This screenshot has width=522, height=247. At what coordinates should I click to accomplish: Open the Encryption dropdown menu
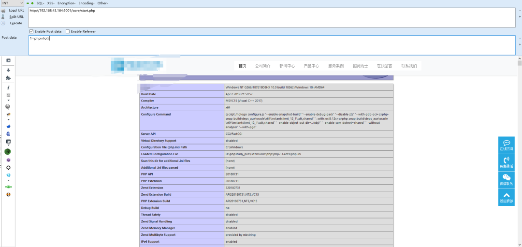click(x=66, y=3)
